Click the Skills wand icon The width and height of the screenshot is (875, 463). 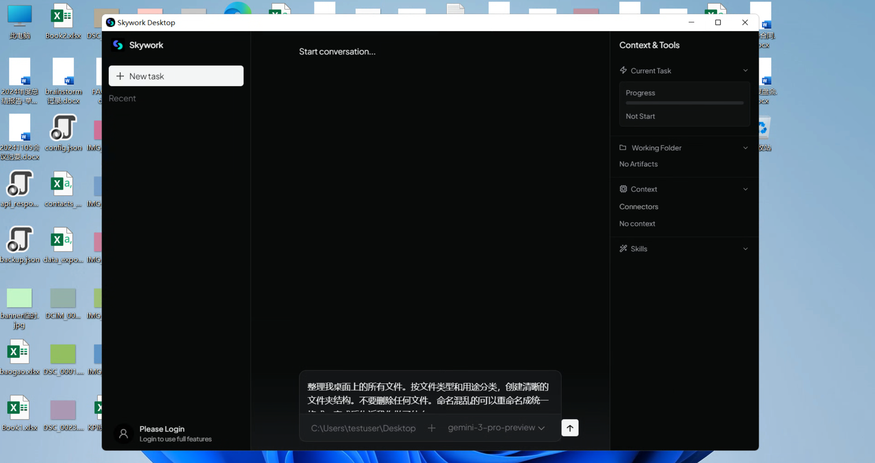624,248
